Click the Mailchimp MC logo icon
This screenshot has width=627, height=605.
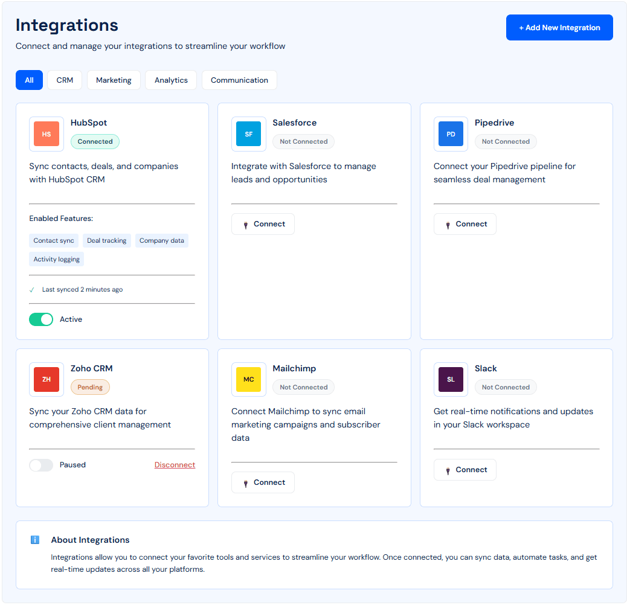(249, 379)
